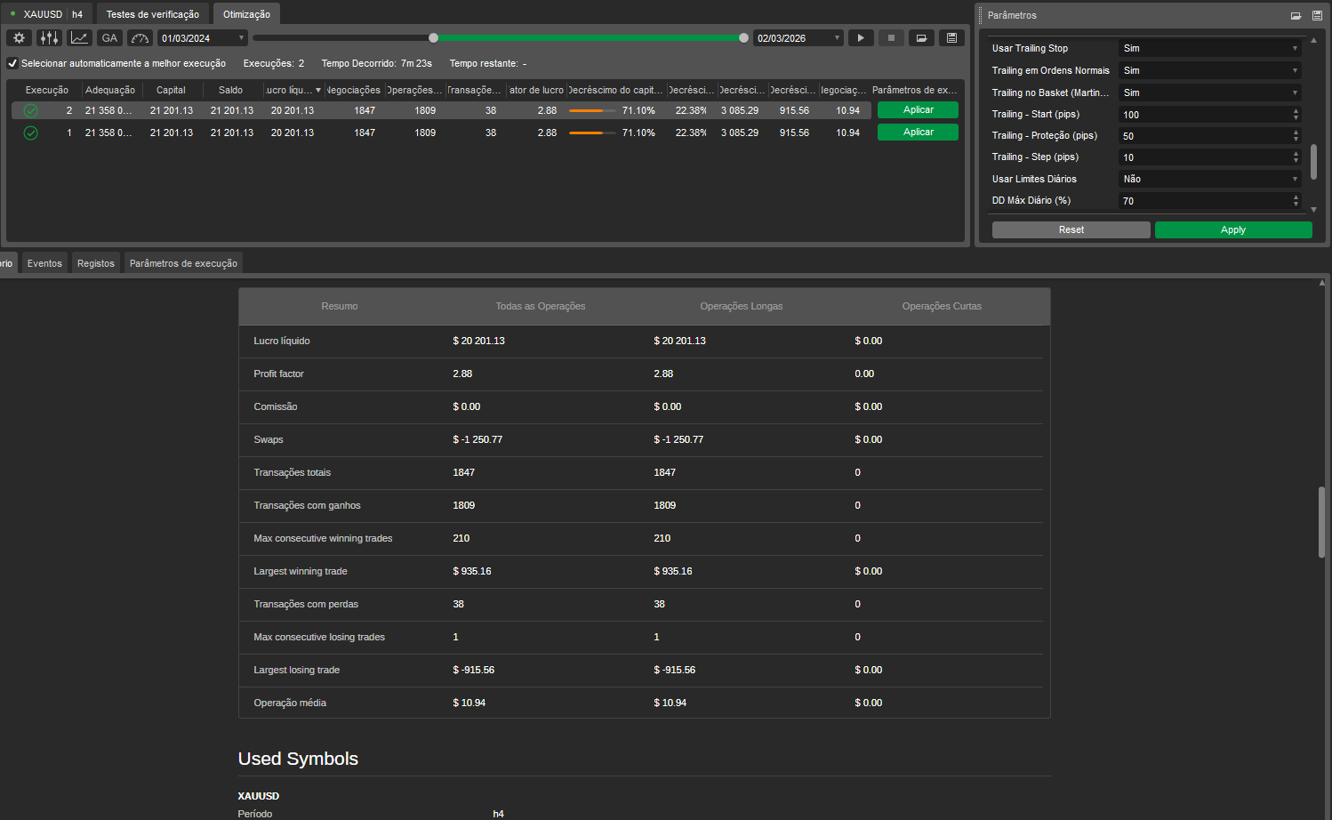The image size is (1332, 820).
Task: Open the start date 01/03/2024 dropdown
Action: pos(239,37)
